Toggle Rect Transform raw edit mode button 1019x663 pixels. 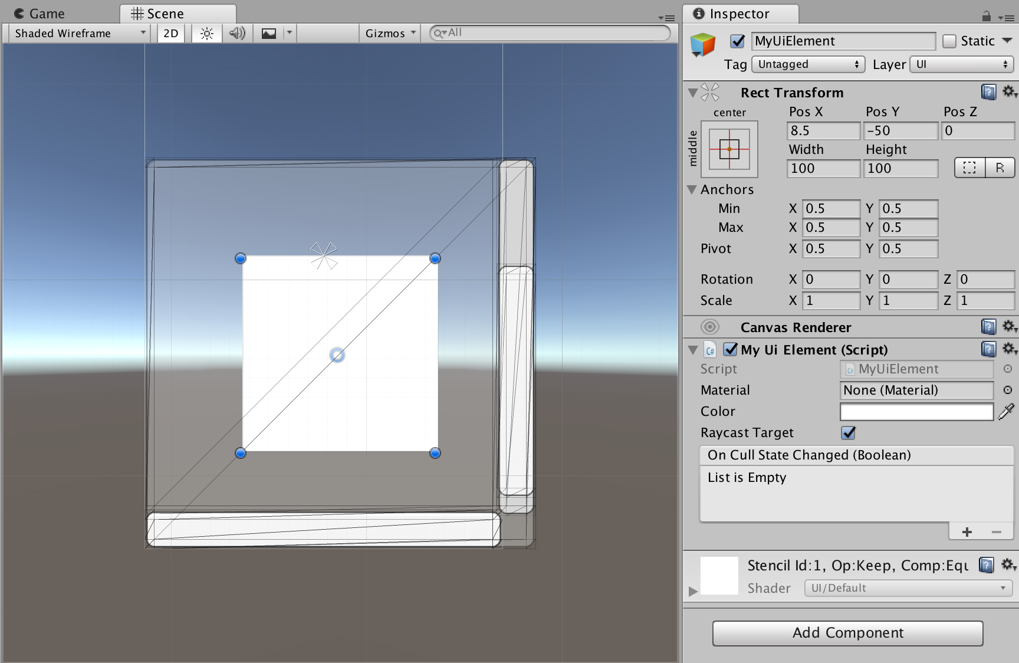1000,168
